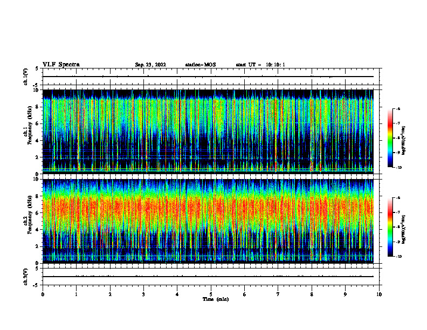Click the ch.2 colorbar log(PSD) label

(404, 230)
